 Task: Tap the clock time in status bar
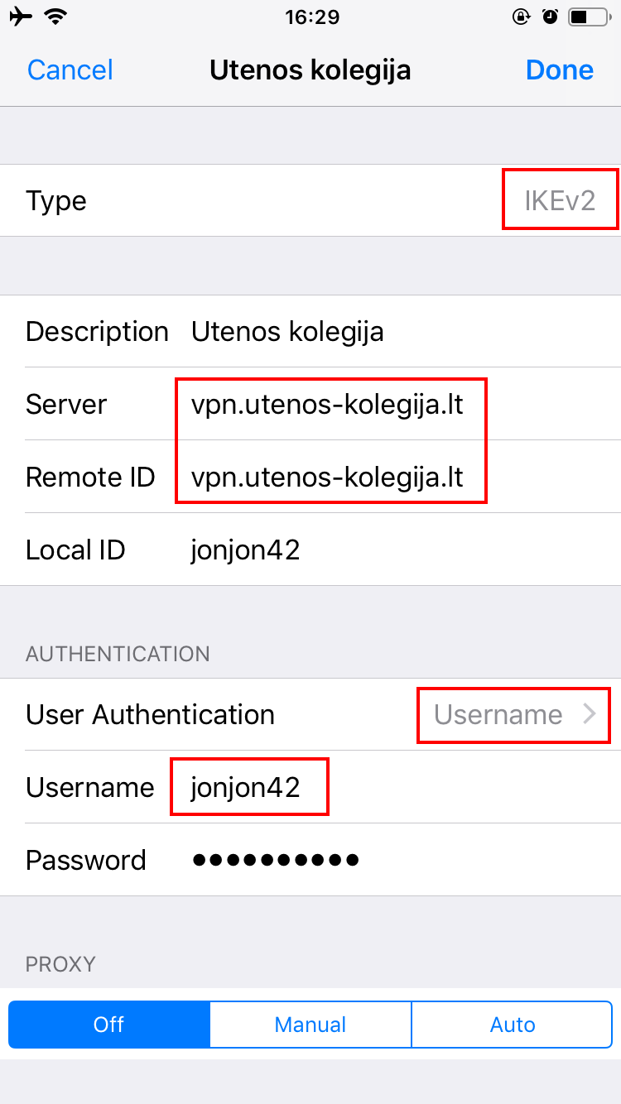point(310,17)
